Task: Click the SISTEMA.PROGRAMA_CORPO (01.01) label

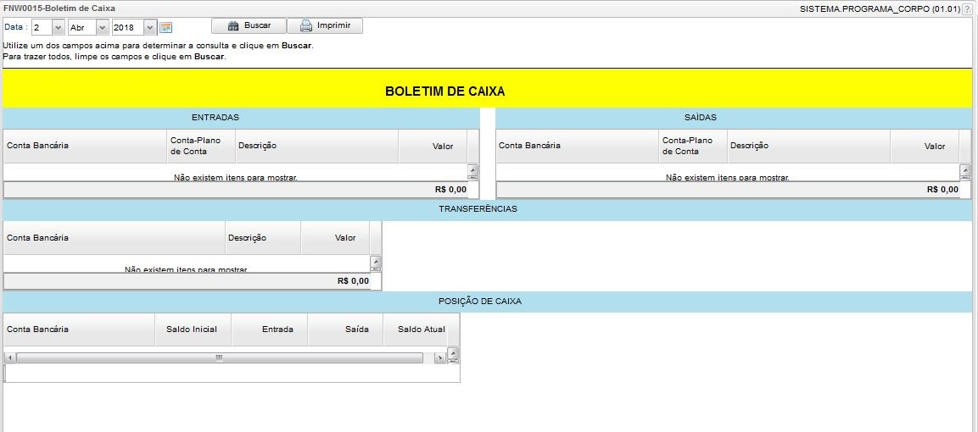Action: click(x=880, y=8)
